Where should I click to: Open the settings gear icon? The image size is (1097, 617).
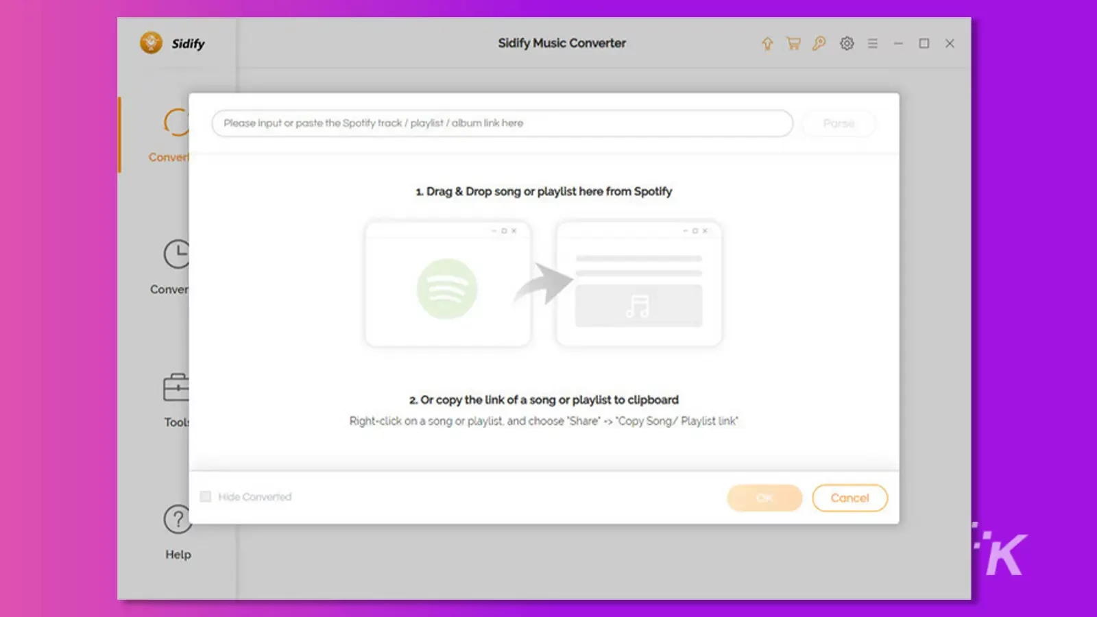click(x=847, y=43)
